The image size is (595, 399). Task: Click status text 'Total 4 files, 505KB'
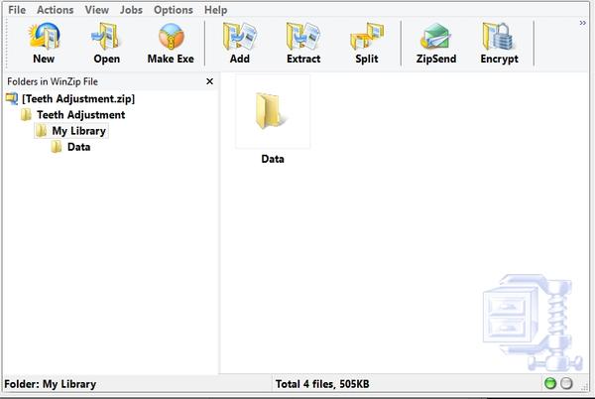click(x=322, y=384)
